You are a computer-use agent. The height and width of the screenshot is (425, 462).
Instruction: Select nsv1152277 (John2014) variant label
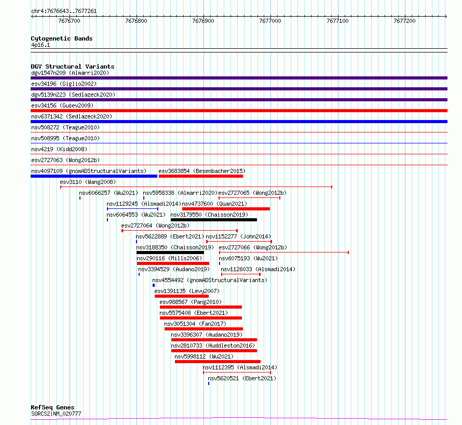coord(238,236)
